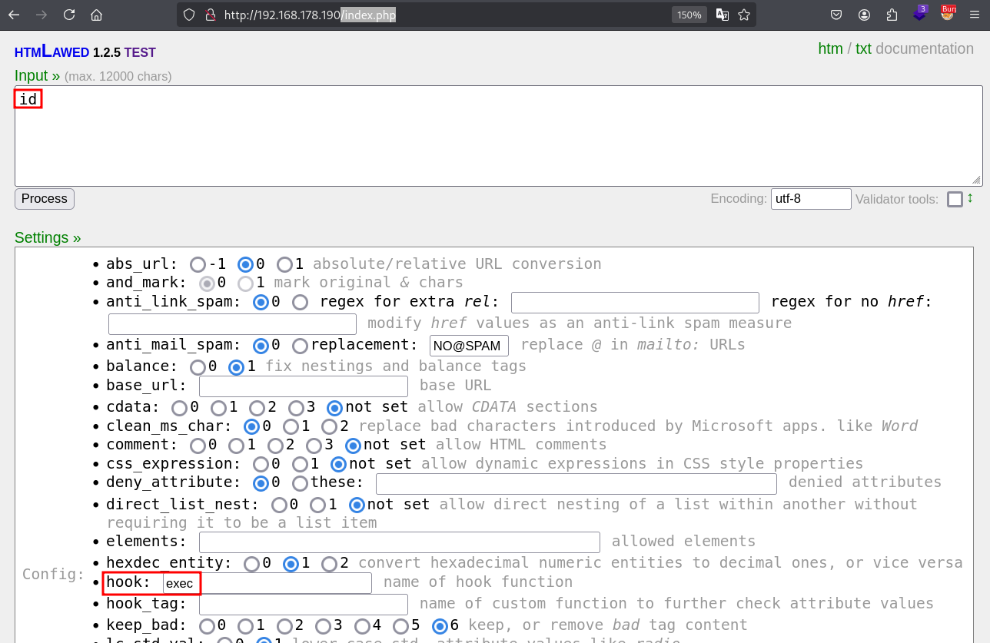Viewport: 990px width, 643px height.
Task: Toggle the Settings section header
Action: point(48,237)
